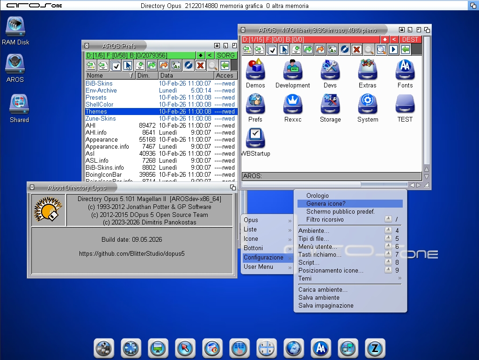Expand the Icone submenu
This screenshot has height=360, width=479.
267,239
